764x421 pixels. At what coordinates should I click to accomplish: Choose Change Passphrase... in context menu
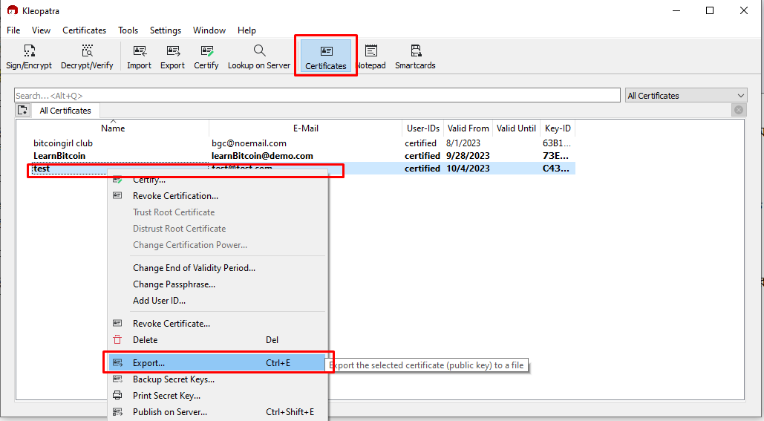(x=218, y=284)
